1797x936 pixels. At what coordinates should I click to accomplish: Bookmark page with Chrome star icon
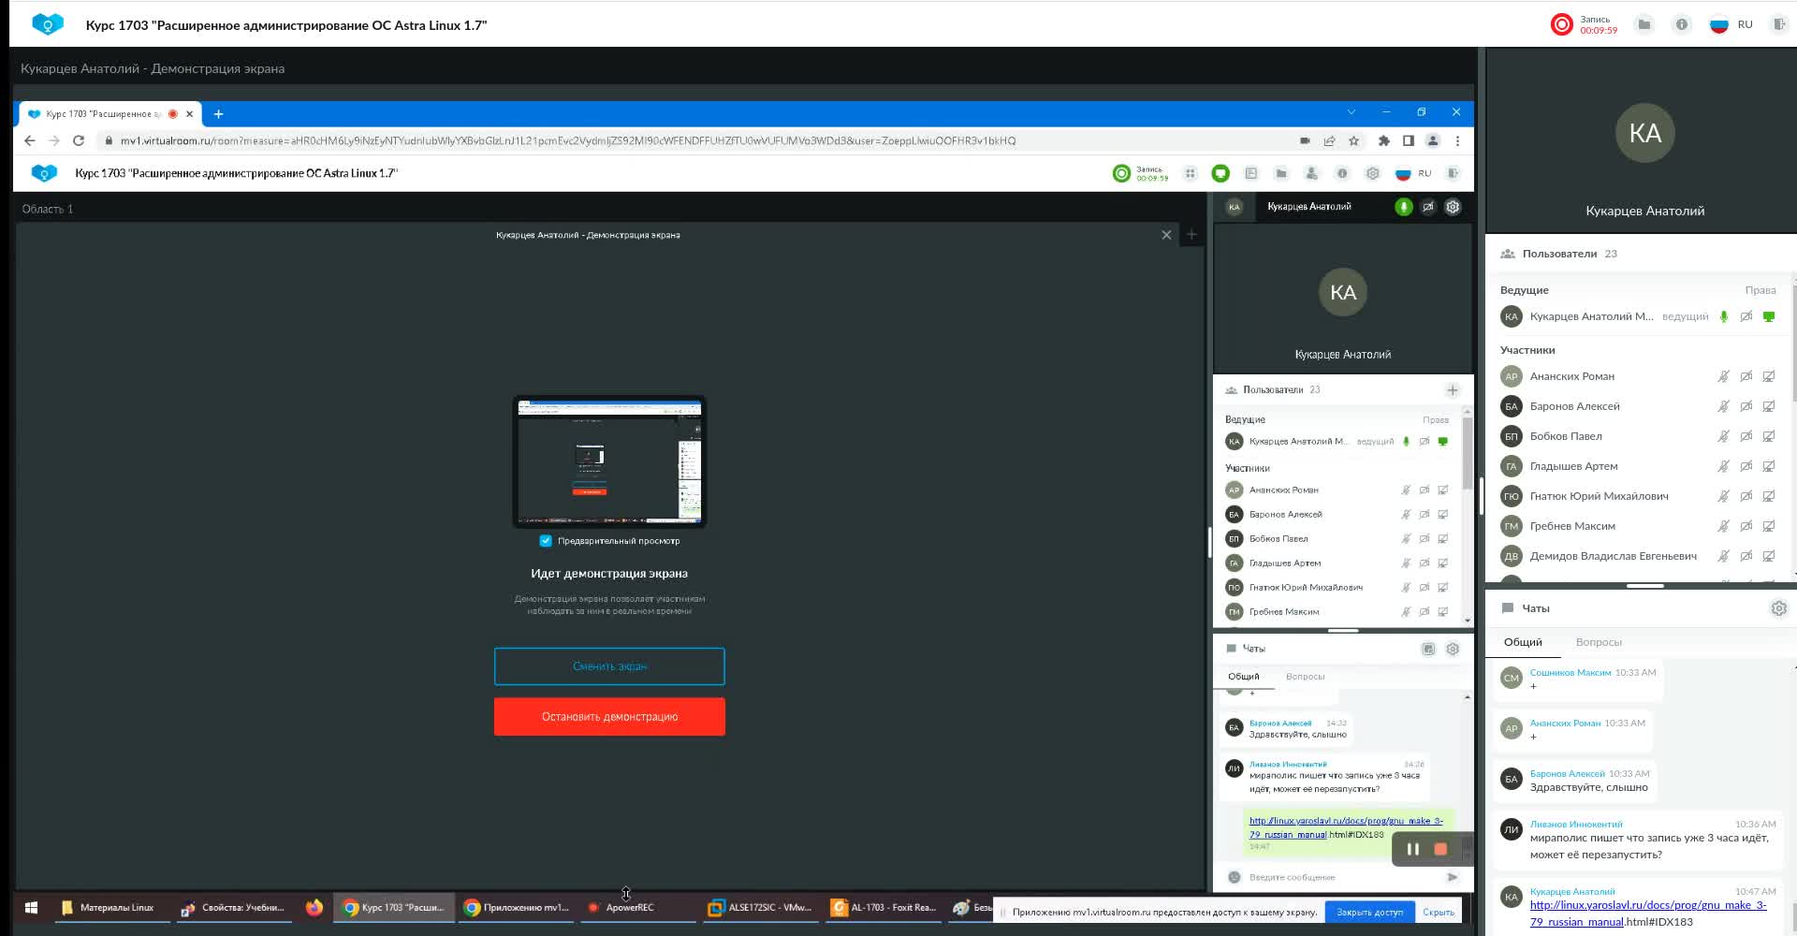pos(1353,140)
